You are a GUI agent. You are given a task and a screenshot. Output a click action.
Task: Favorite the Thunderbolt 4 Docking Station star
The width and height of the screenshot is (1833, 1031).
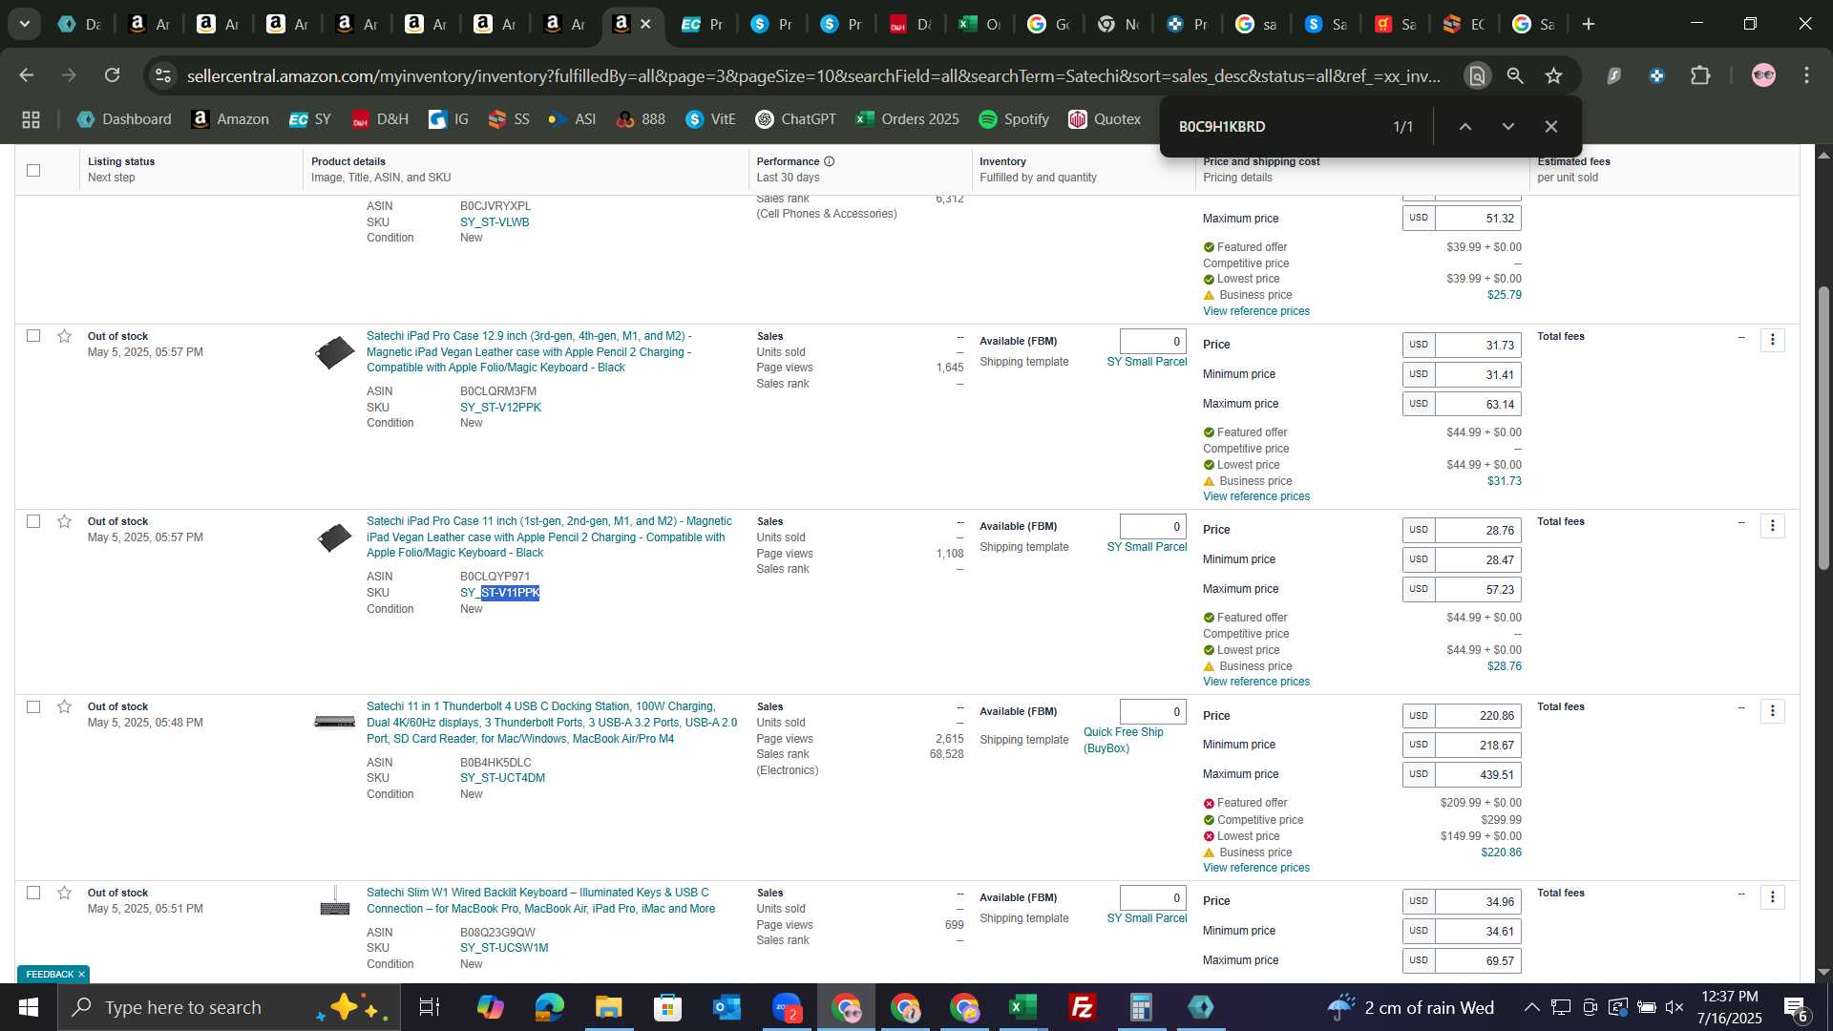[64, 706]
